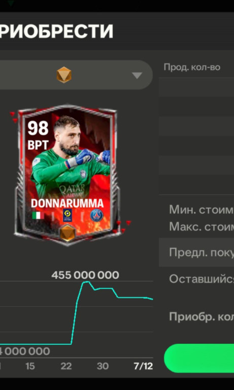Select the 22 date marker on chart
The height and width of the screenshot is (390, 234).
coord(66,366)
